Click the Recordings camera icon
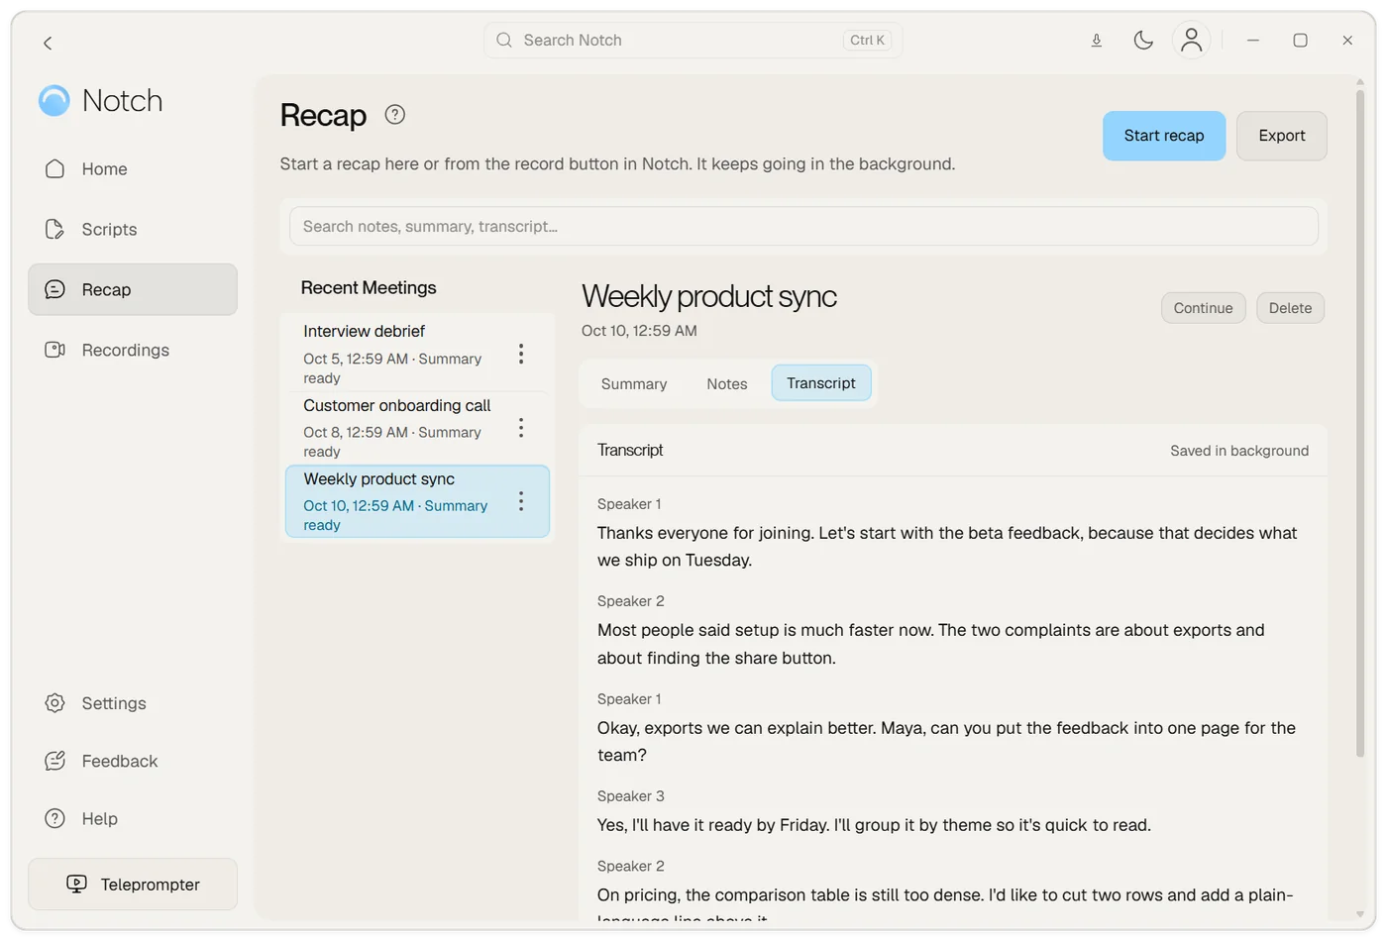Image resolution: width=1387 pixels, height=941 pixels. click(x=55, y=350)
